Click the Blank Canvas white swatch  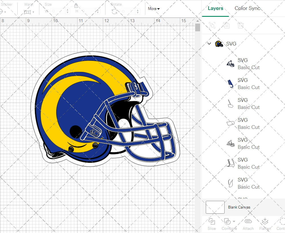point(215,207)
